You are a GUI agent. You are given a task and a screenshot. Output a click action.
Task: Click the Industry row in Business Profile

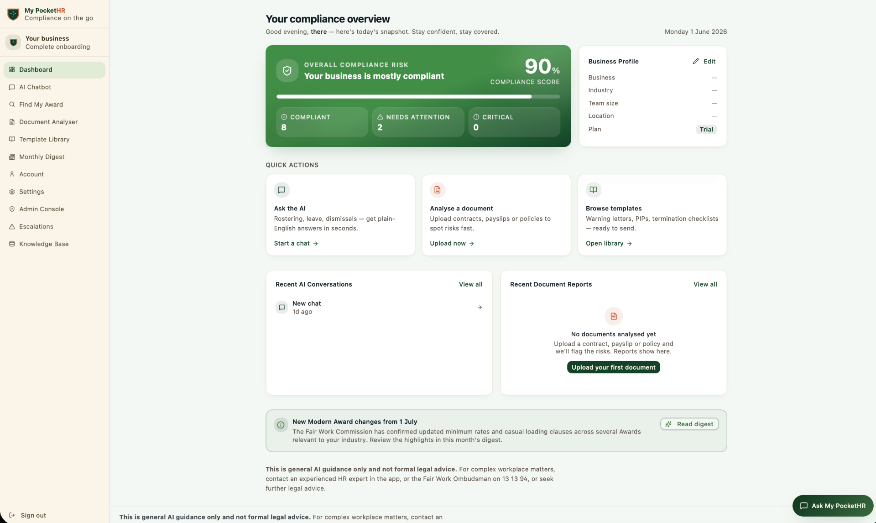click(x=652, y=90)
